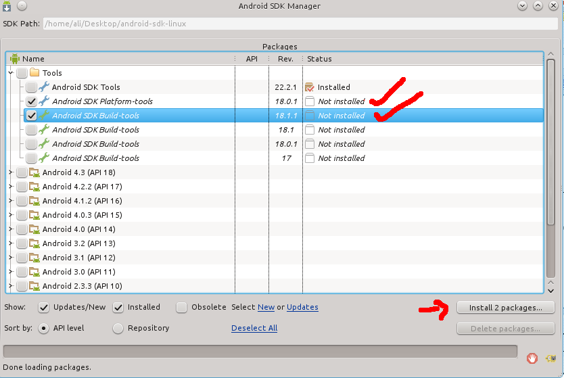Click the SDK Manager download icon in title bar
This screenshot has width=564, height=378.
tap(7, 6)
